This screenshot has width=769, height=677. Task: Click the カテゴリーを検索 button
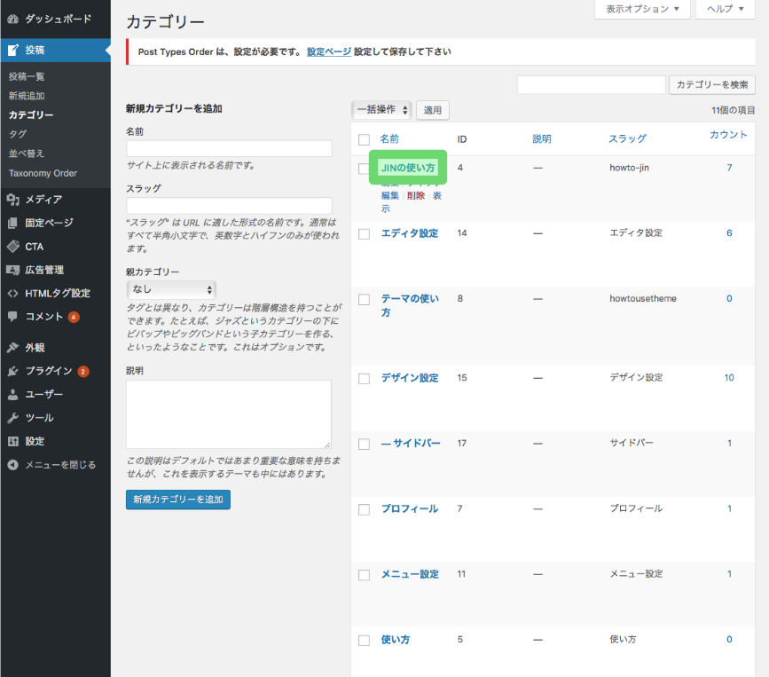[712, 85]
